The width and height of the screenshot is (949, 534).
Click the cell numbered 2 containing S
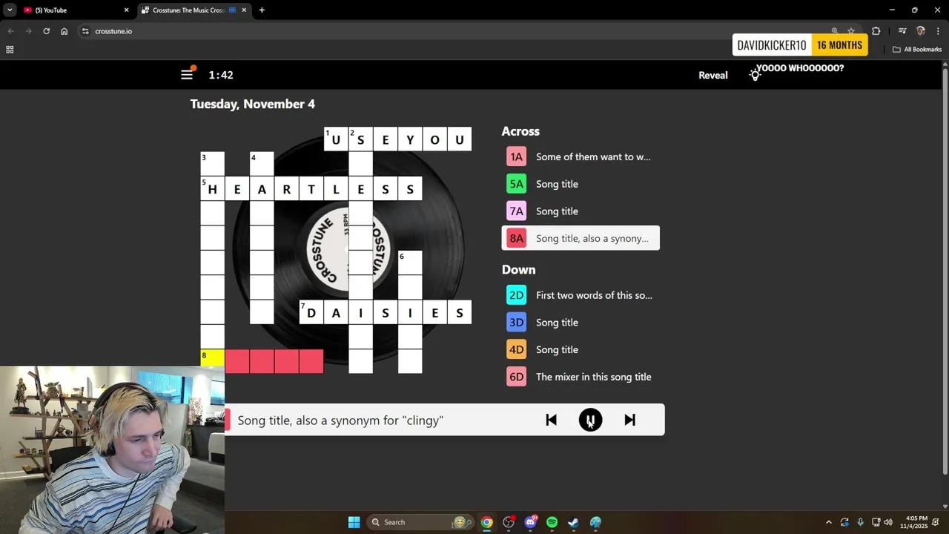(360, 139)
